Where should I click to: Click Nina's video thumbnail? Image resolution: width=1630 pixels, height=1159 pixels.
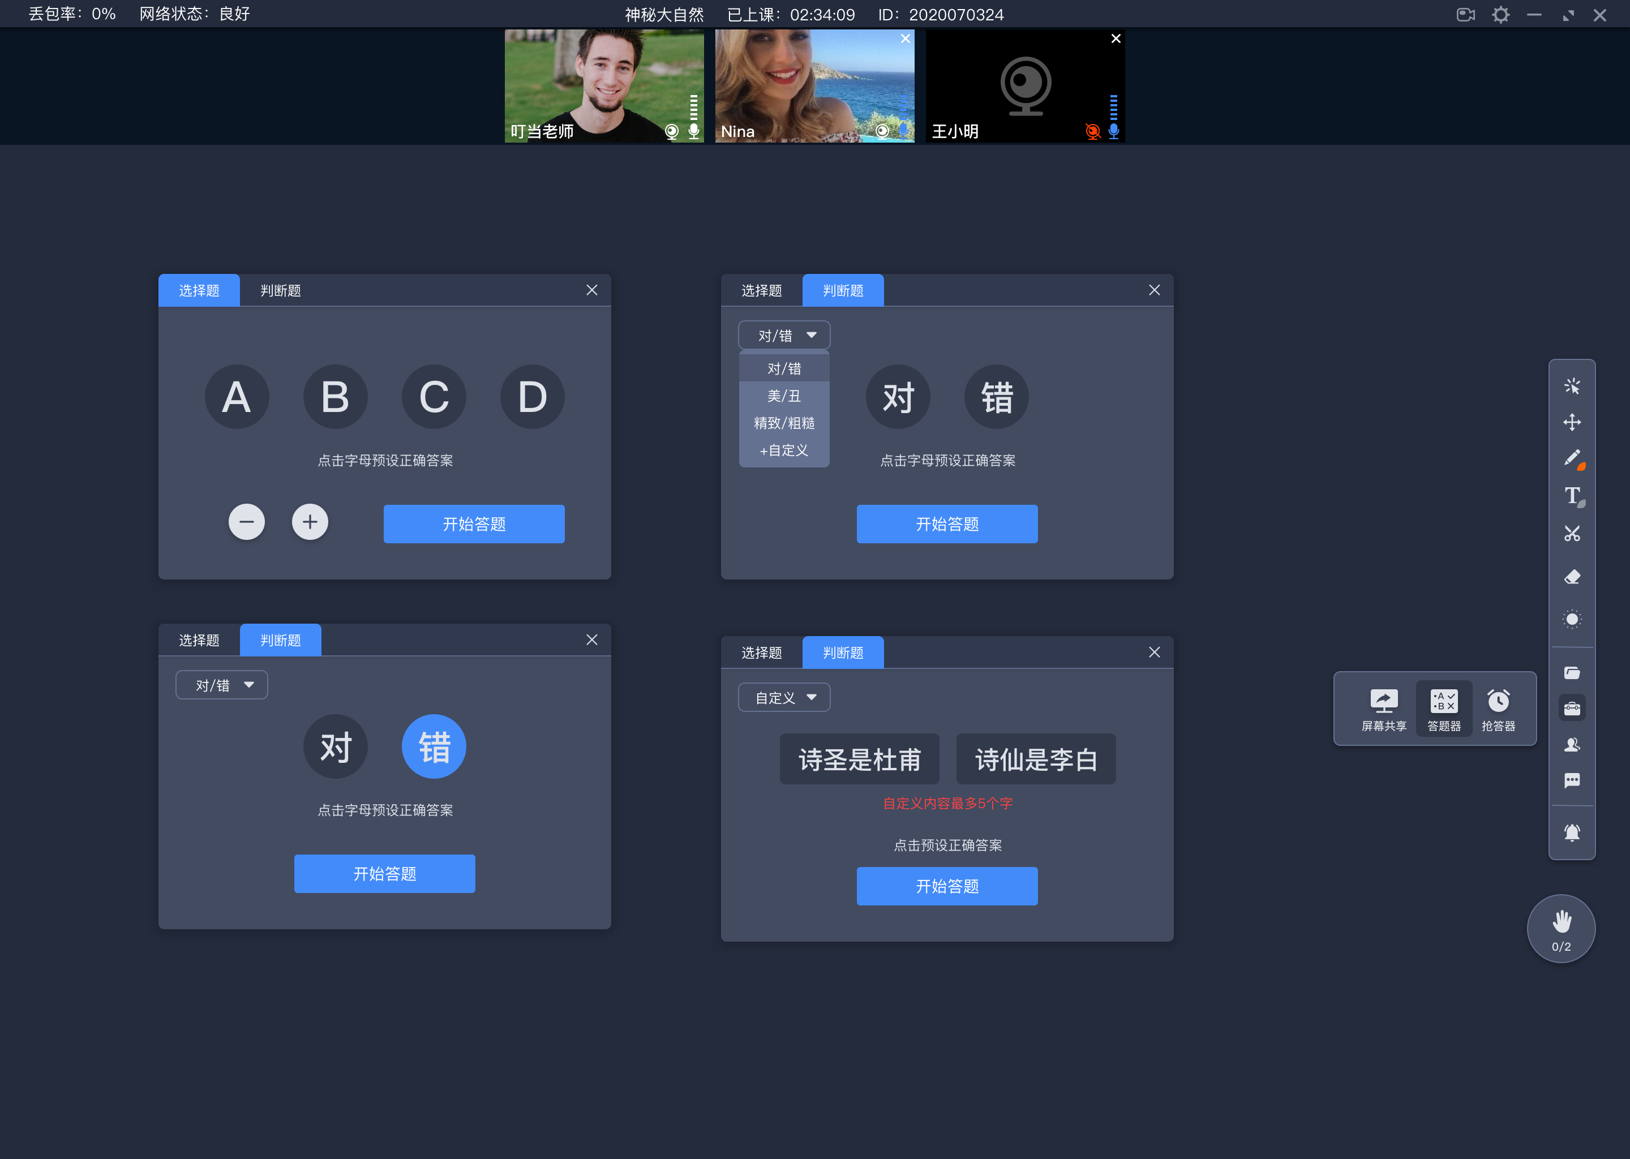[814, 85]
